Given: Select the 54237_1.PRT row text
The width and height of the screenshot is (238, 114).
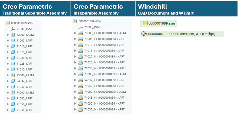Looking at the screenshot, I should click(x=25, y=81).
